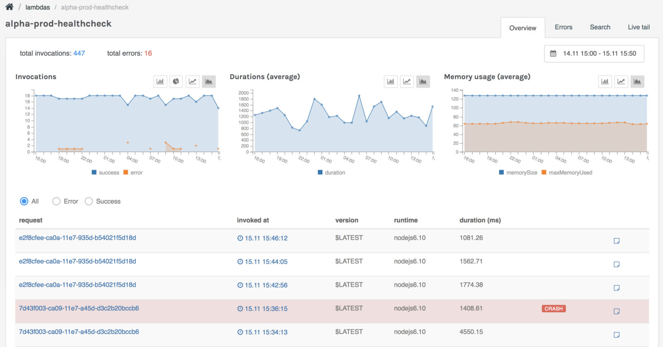Image resolution: width=663 pixels, height=347 pixels.
Task: Go to the Search tab
Action: tap(600, 27)
